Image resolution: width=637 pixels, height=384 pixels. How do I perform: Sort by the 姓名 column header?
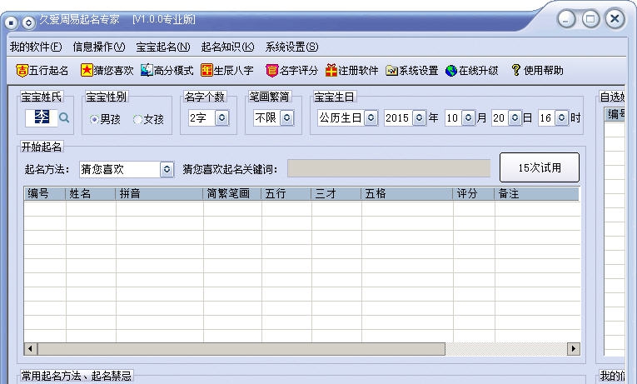[x=90, y=194]
